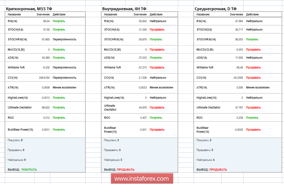Click ROC value 0,238
Viewport: 284px width, 184px height.
point(240,118)
